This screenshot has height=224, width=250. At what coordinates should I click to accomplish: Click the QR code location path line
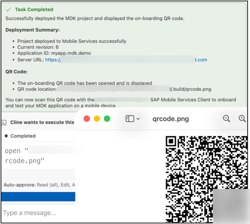tap(114, 89)
